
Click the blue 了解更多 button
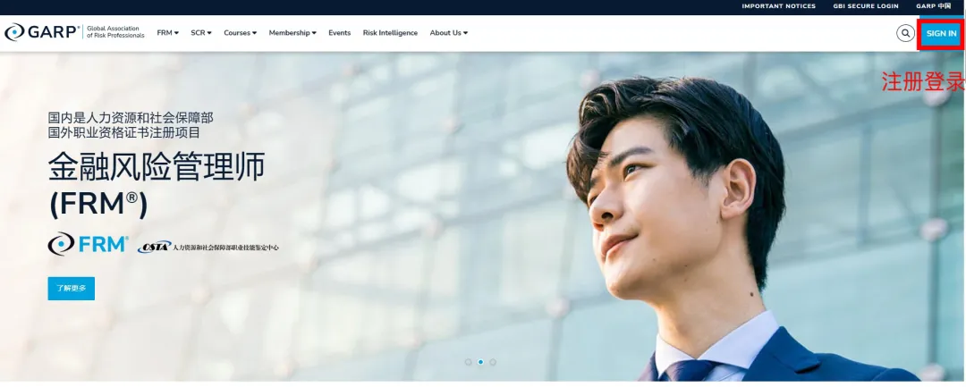point(72,289)
